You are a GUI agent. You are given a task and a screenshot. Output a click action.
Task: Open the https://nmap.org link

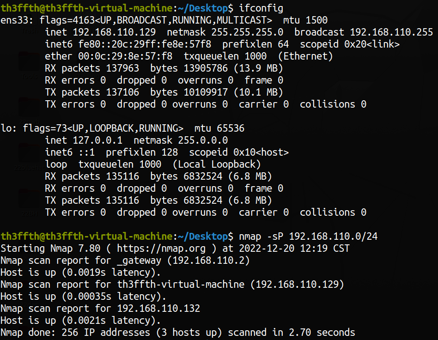coord(161,249)
